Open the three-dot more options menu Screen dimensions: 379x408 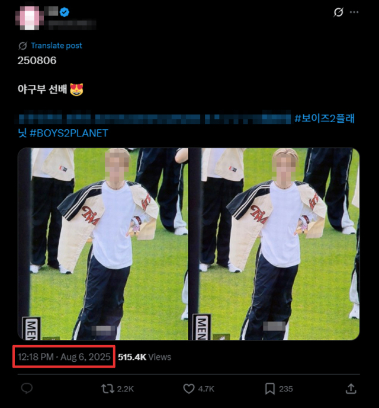tap(354, 12)
